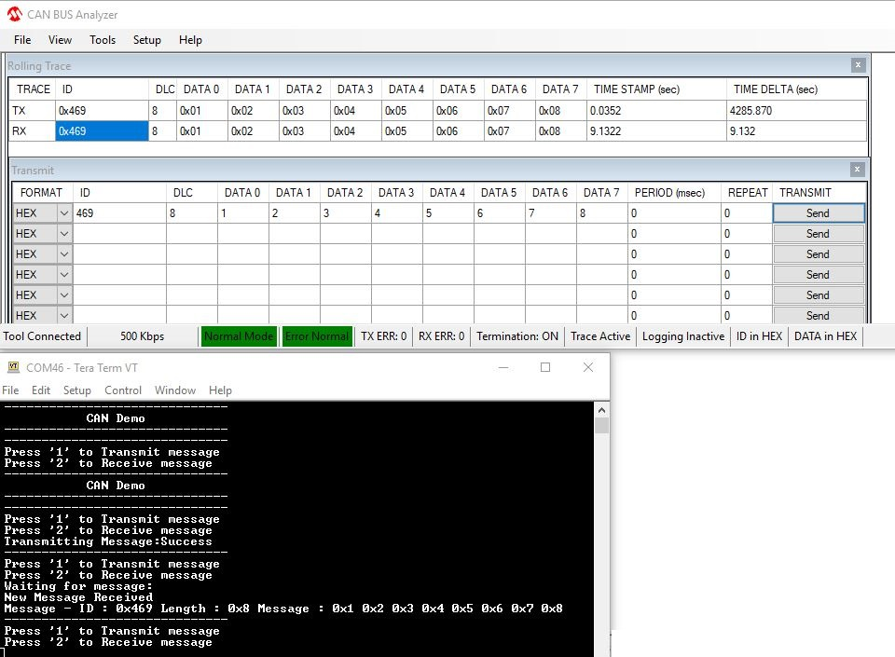Click PERIOD field in the first transmit row
The image size is (895, 657).
click(674, 213)
